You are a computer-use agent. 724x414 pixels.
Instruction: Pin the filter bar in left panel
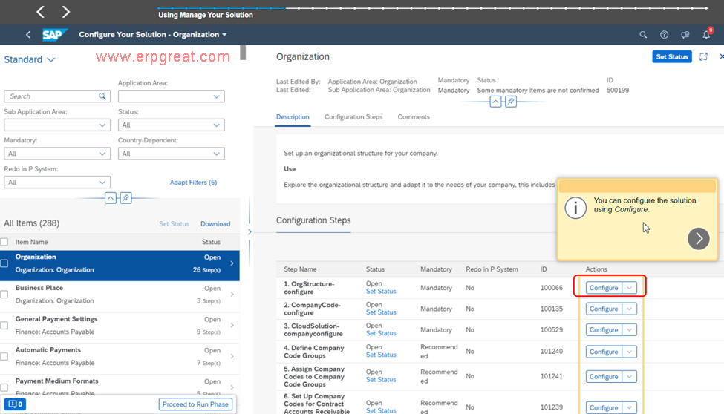[x=125, y=198]
